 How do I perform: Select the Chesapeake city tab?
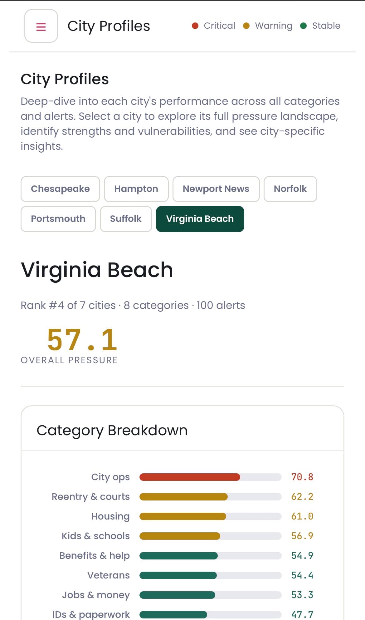coord(60,189)
